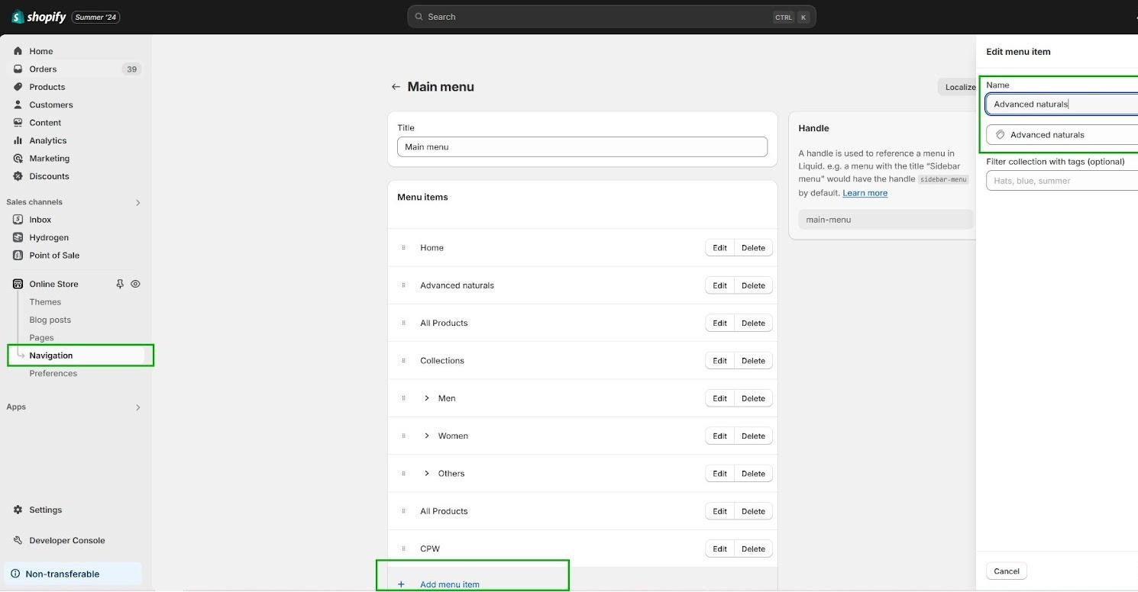The width and height of the screenshot is (1138, 592).
Task: Click the Analytics icon in the sidebar
Action: [18, 140]
